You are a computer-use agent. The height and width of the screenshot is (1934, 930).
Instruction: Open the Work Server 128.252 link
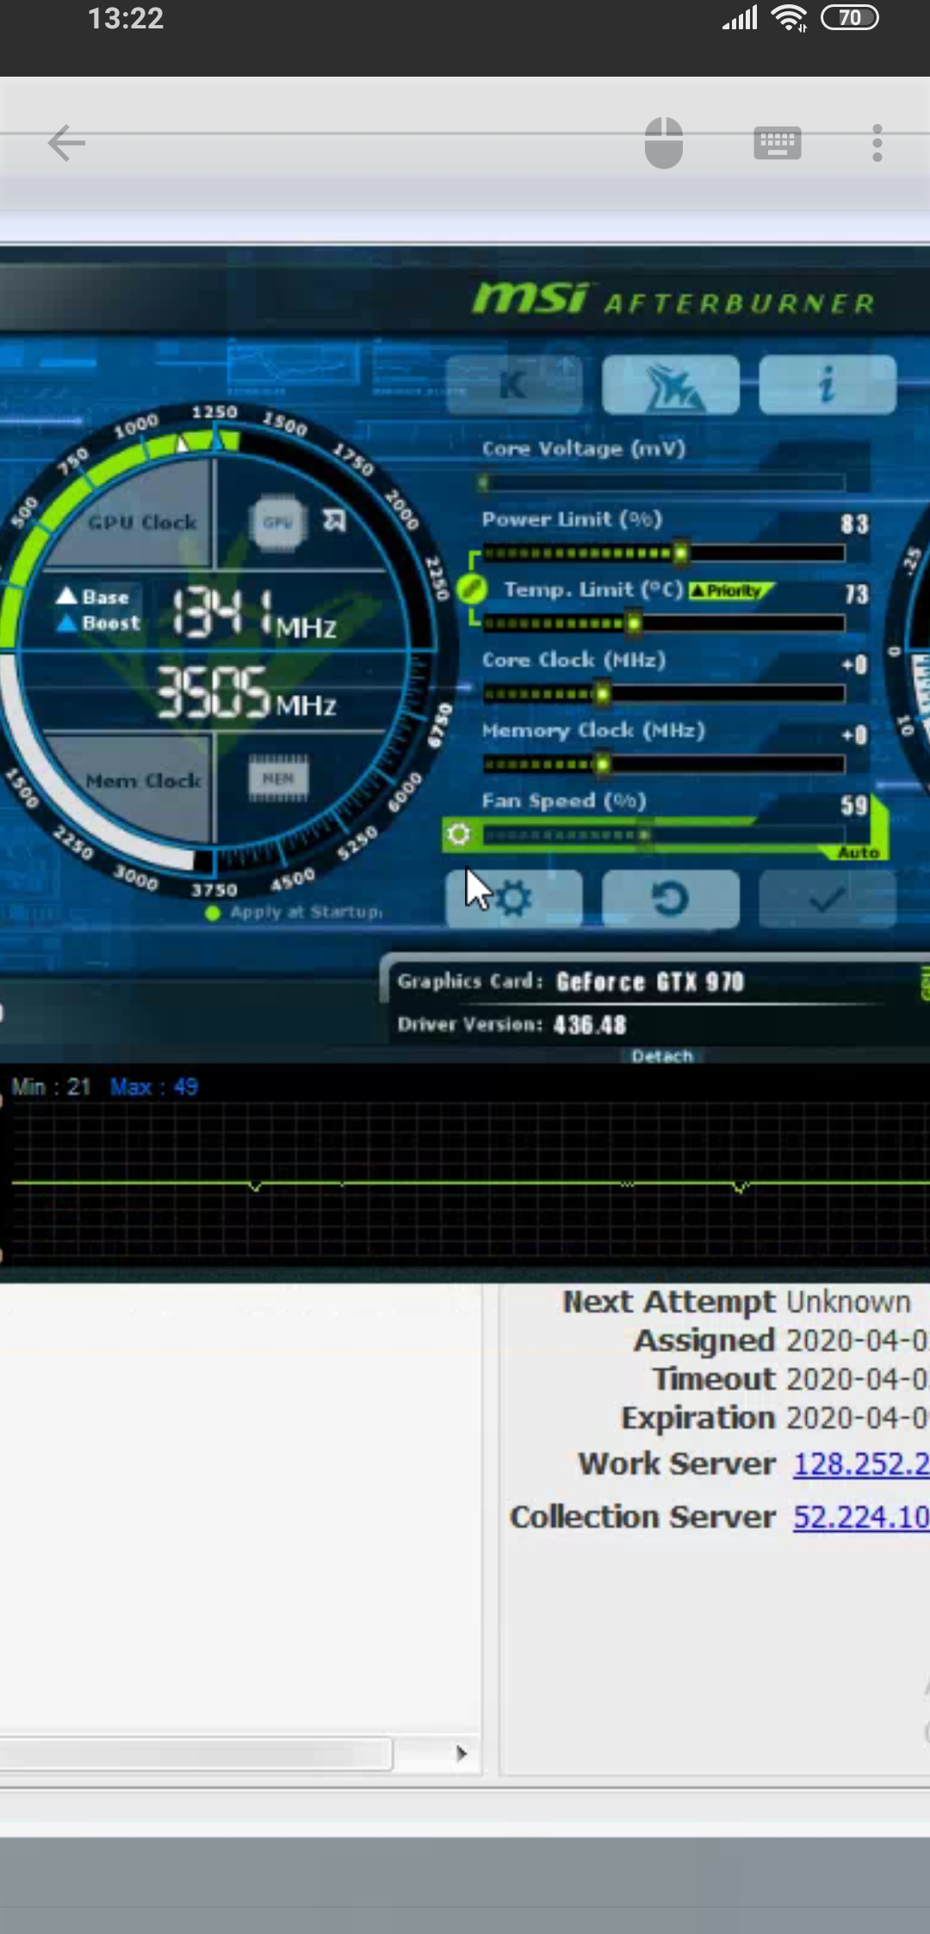[861, 1464]
